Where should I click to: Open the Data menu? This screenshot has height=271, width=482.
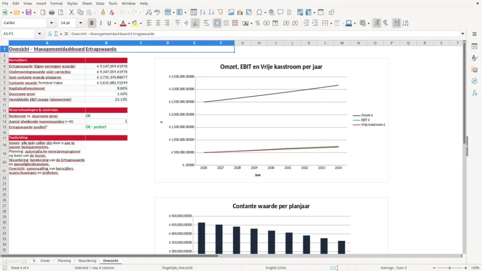[x=100, y=3]
